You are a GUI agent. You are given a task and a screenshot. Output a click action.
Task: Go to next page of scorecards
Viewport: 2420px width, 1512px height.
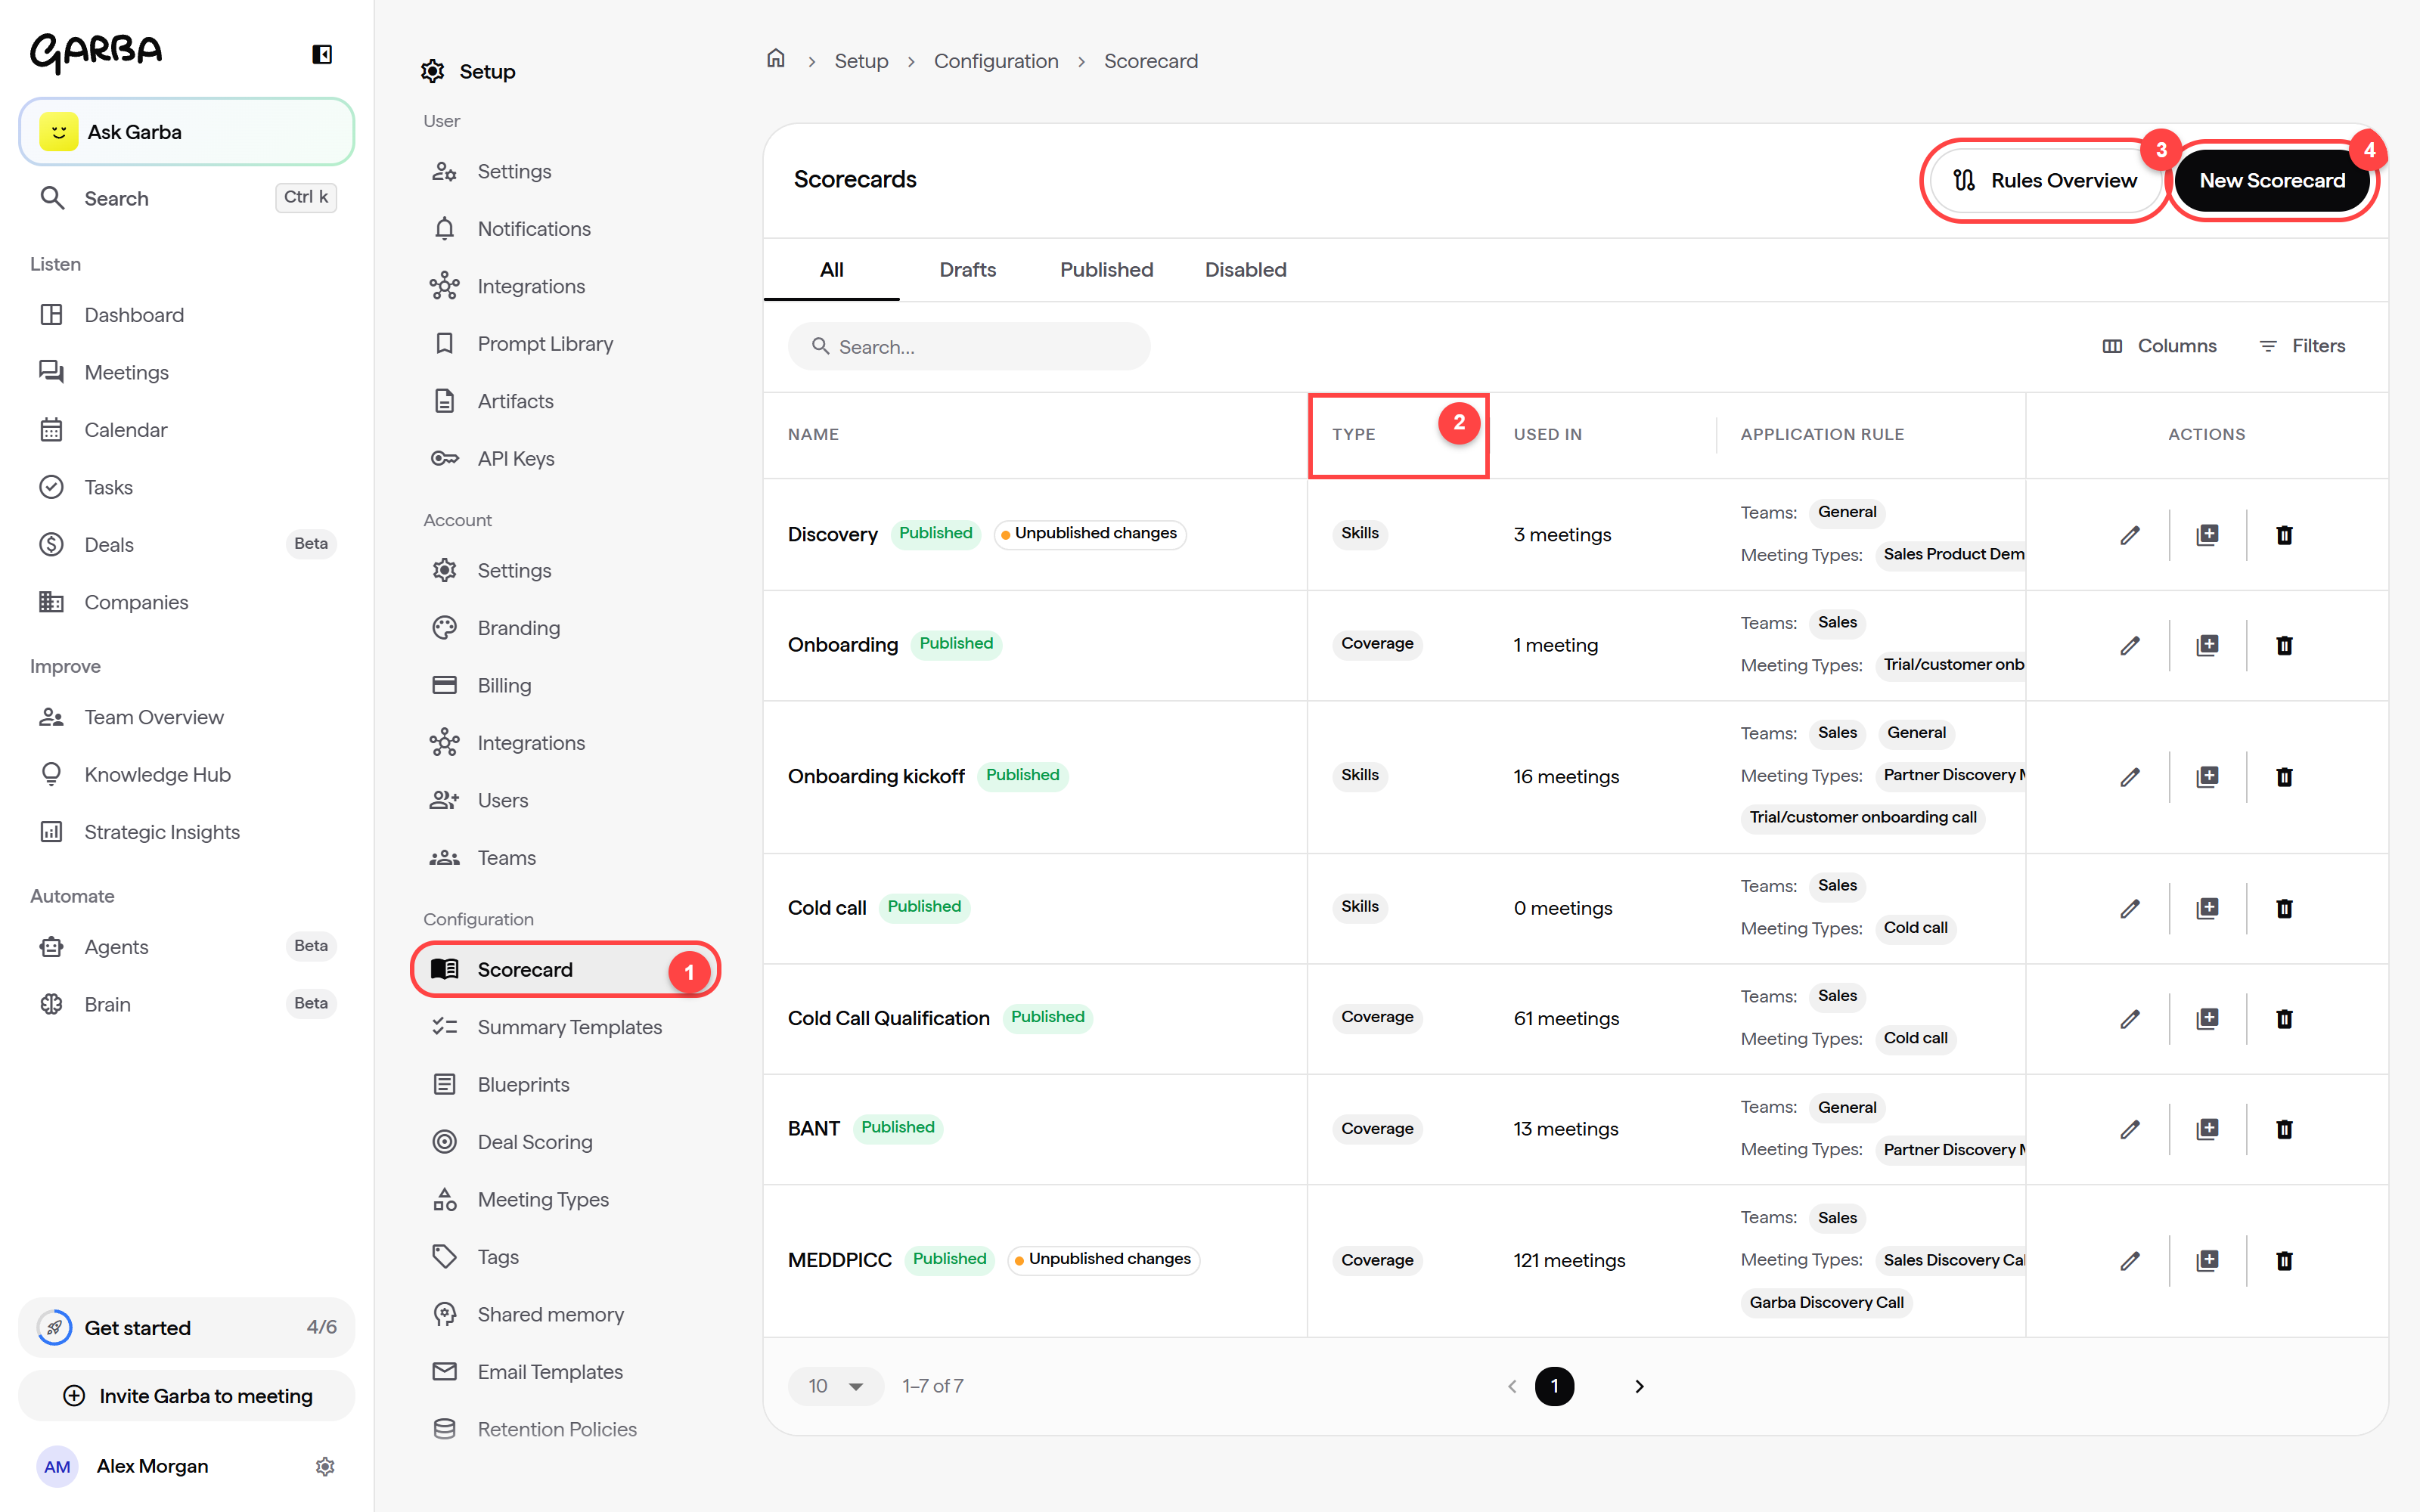tap(1639, 1386)
